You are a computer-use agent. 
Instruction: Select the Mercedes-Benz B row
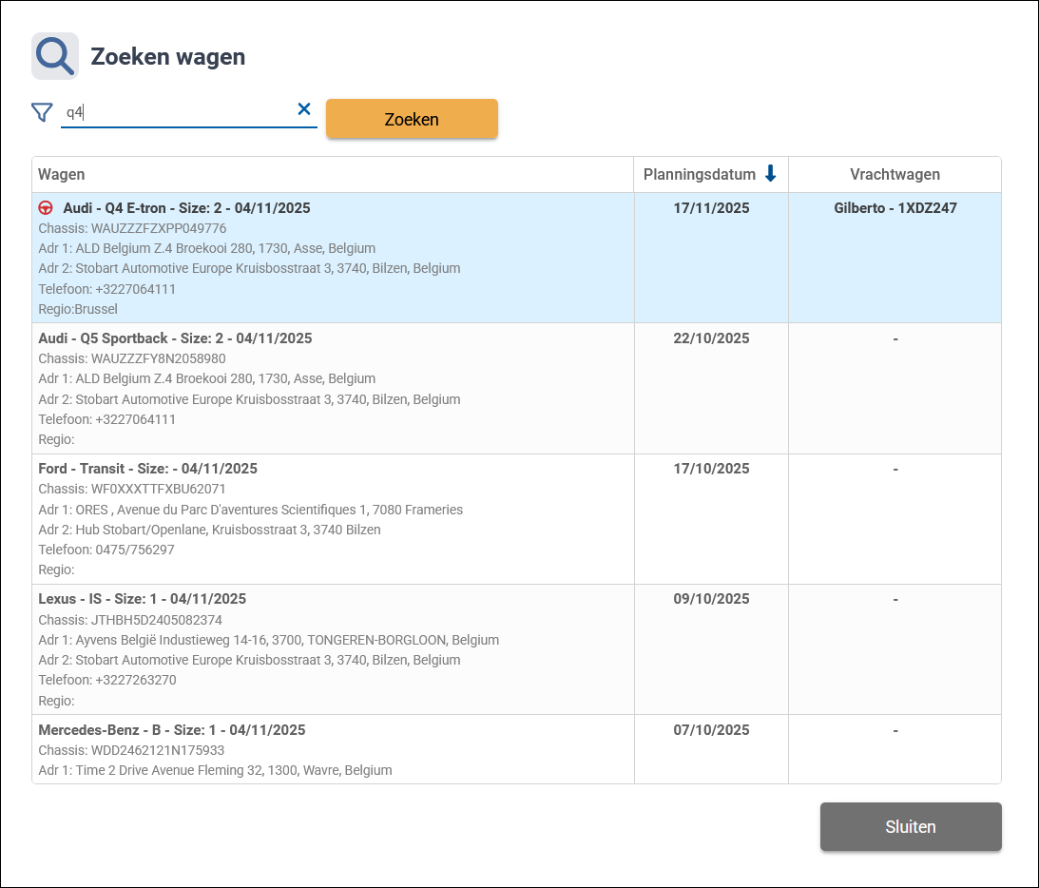[333, 749]
